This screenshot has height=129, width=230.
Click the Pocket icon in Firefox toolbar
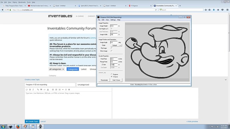point(222,10)
